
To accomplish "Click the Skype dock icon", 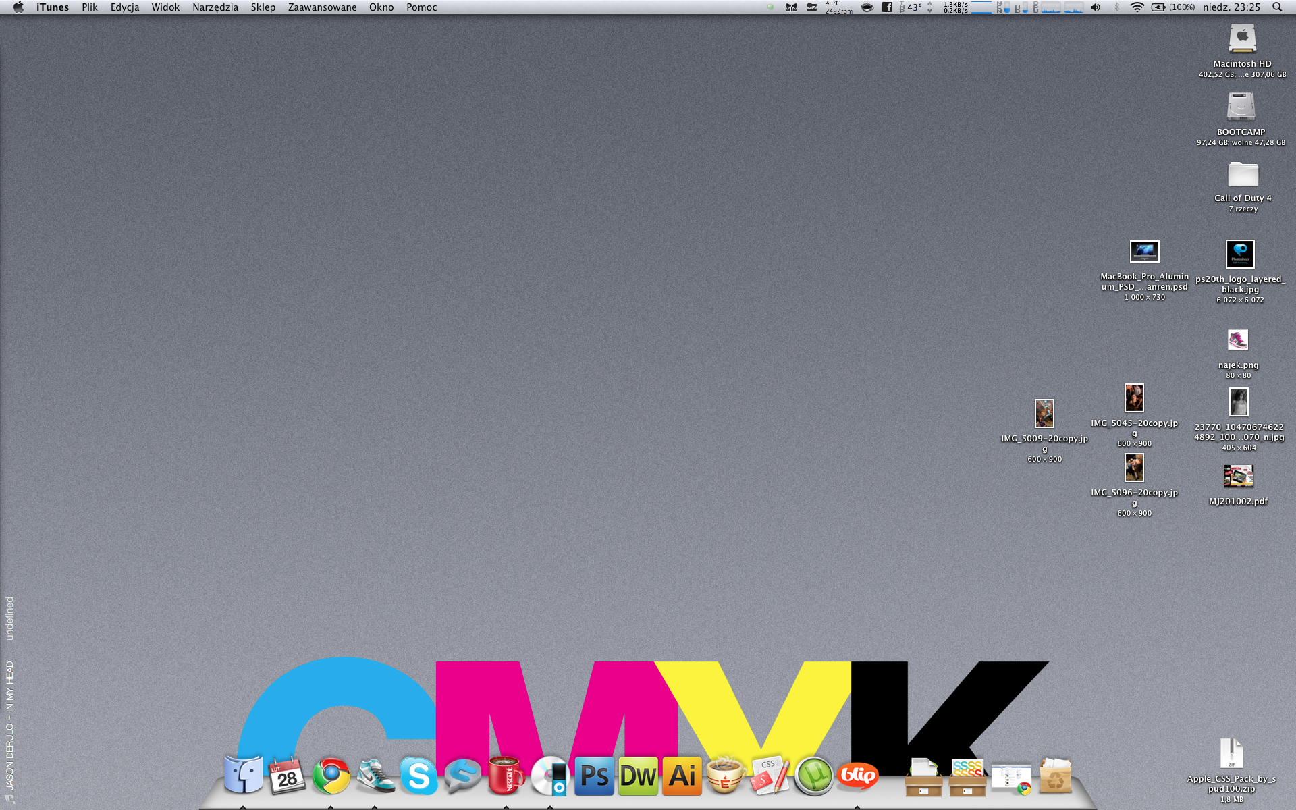I will 418,776.
